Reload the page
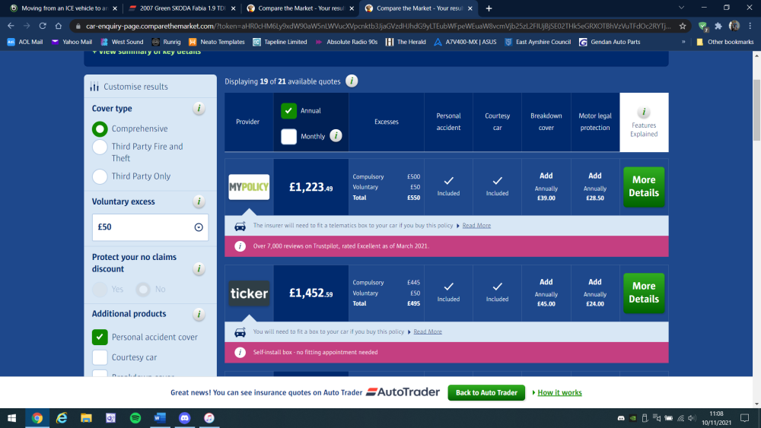 (x=43, y=26)
